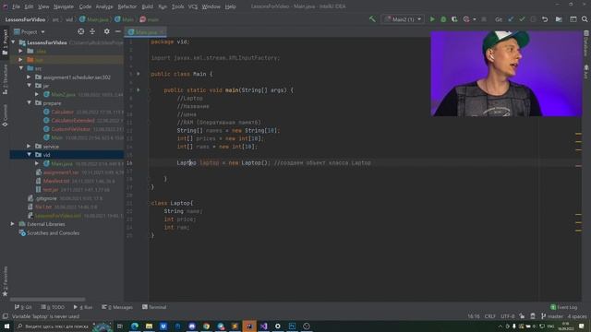The width and height of the screenshot is (591, 332).
Task: Collapse the prepare package
Action: pos(29,102)
